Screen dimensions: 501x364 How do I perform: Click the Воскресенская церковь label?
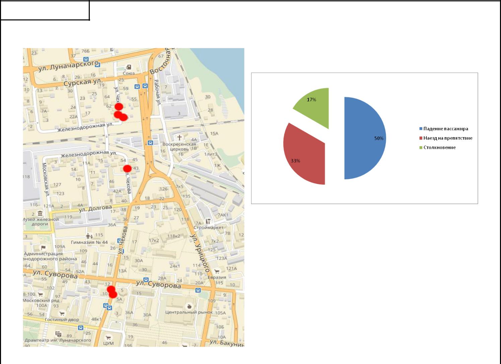[x=179, y=147]
